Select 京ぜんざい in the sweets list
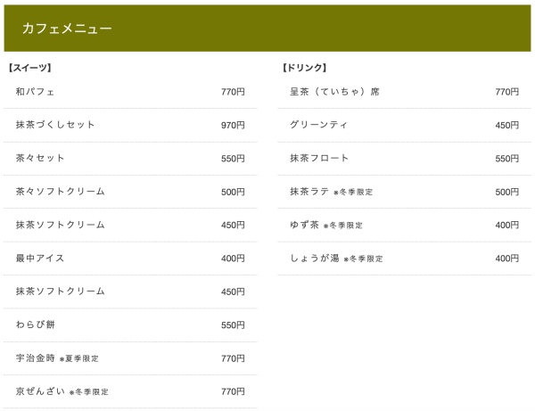 40,391
